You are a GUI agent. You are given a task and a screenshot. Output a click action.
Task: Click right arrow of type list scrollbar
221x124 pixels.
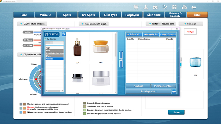[x=63, y=91]
